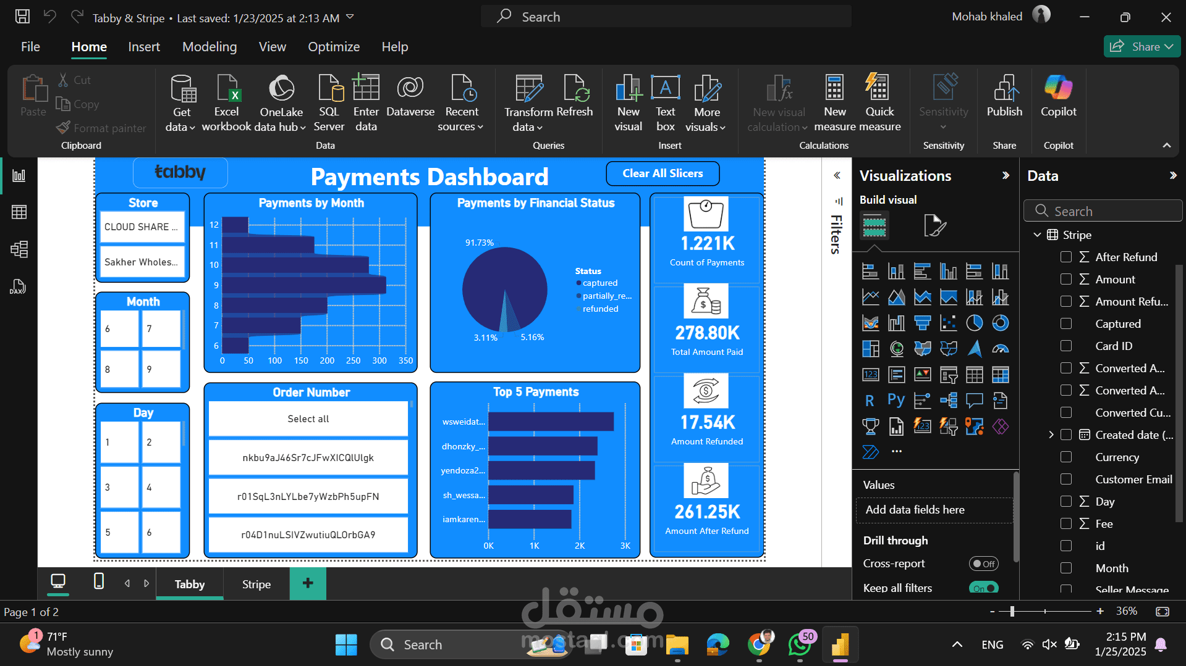Click the Save icon in title bar
This screenshot has height=666, width=1186.
[x=22, y=17]
